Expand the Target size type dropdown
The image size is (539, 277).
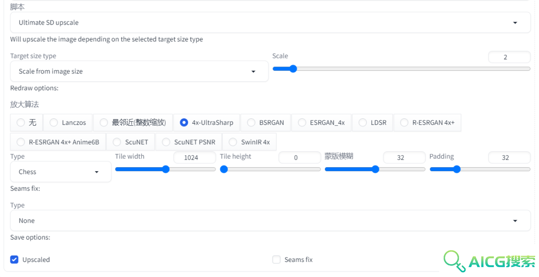[x=139, y=71]
